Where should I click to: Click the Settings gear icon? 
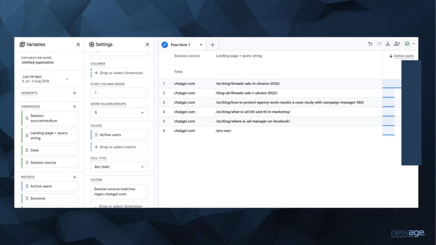pos(92,44)
